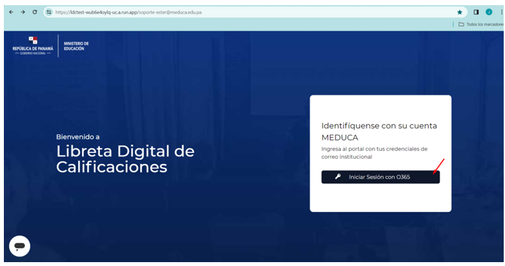Open site information icon in address bar

point(48,12)
